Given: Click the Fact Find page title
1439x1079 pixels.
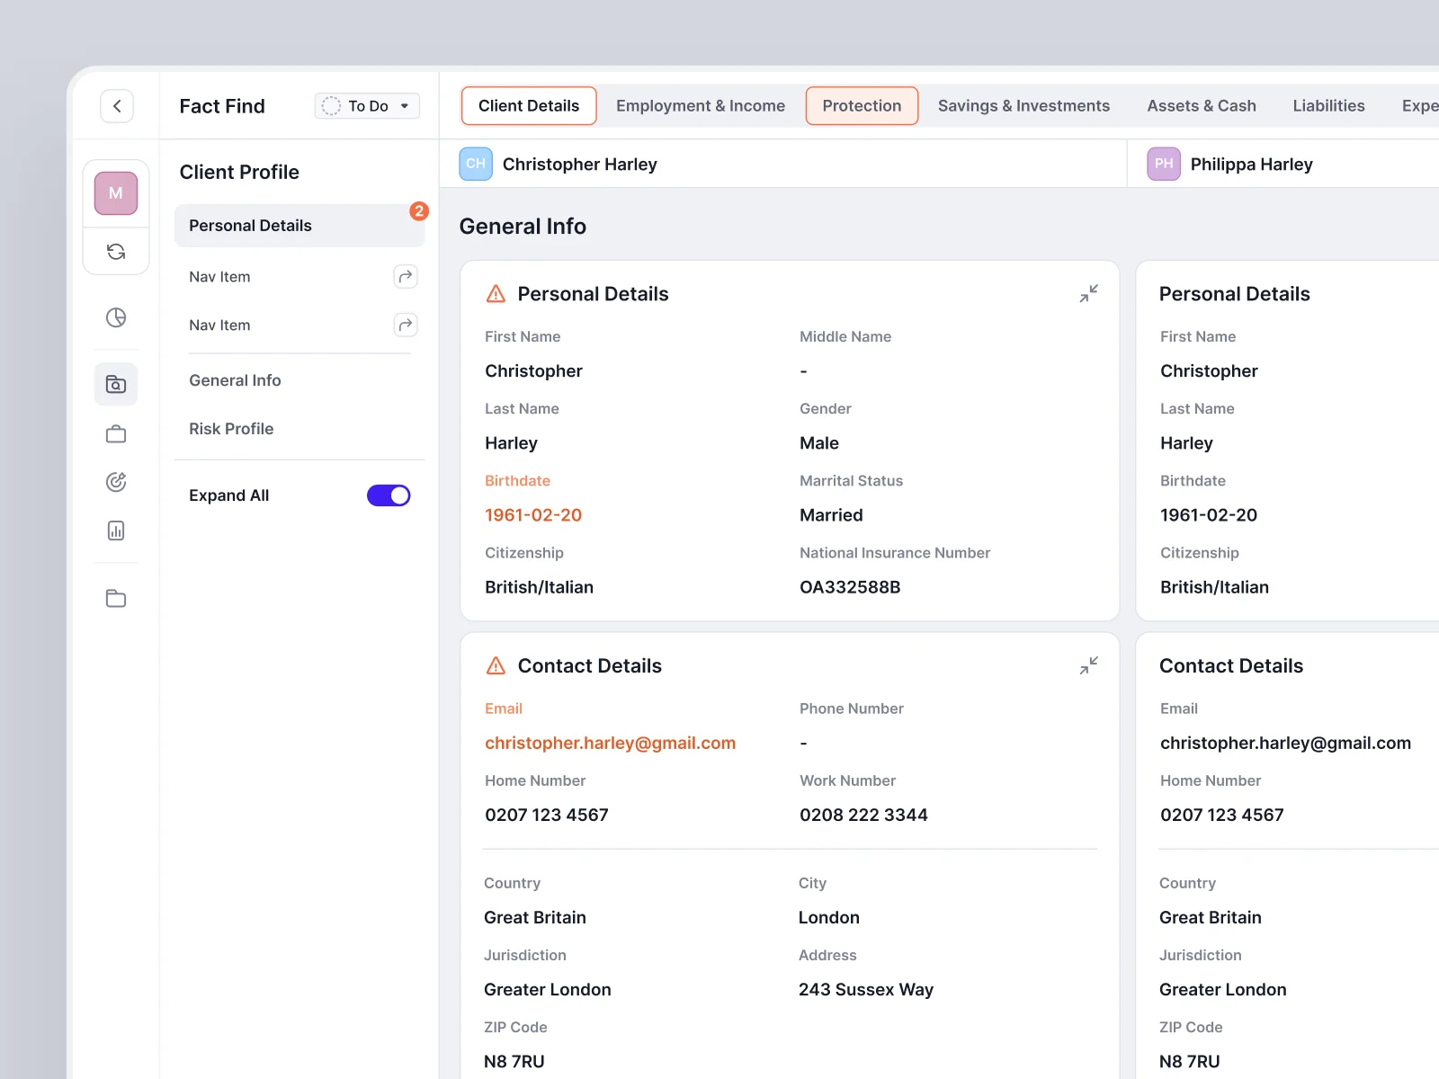Looking at the screenshot, I should tap(222, 106).
